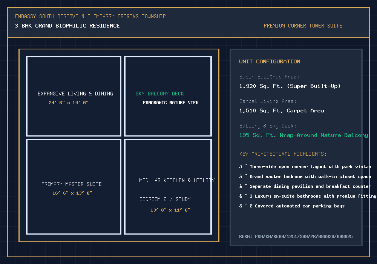Select the 'EXPANSIVE LIVING & DINING' room label
The width and height of the screenshot is (377, 264).
(75, 94)
